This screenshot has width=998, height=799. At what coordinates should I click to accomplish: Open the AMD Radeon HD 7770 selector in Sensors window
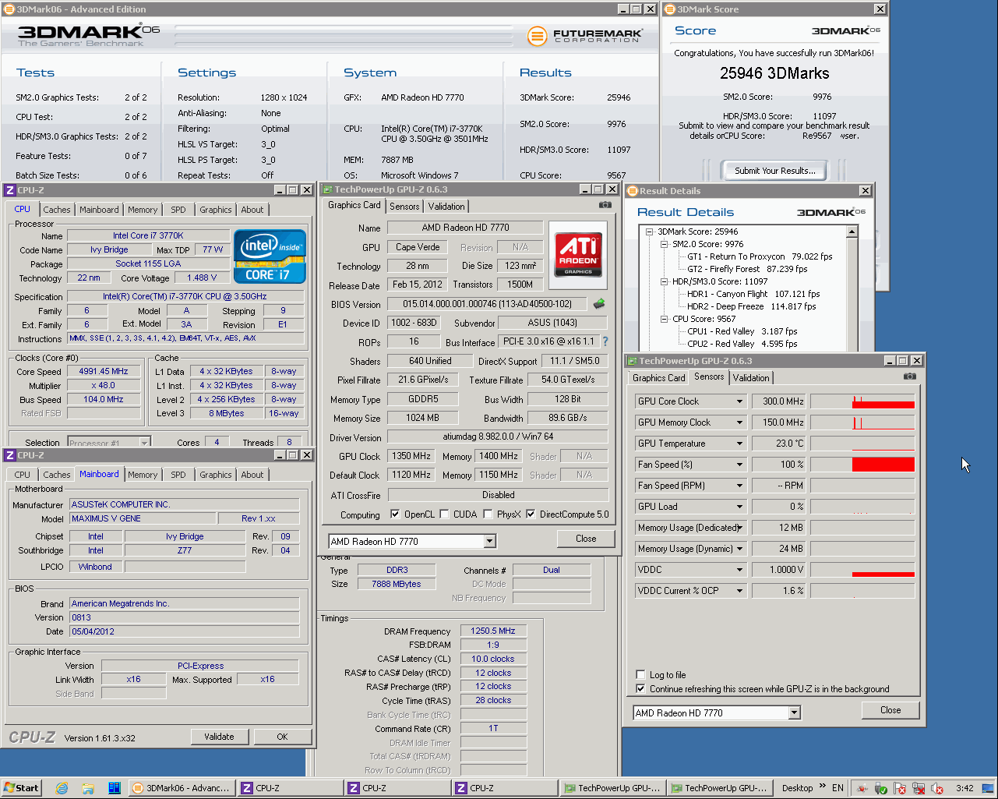click(794, 712)
